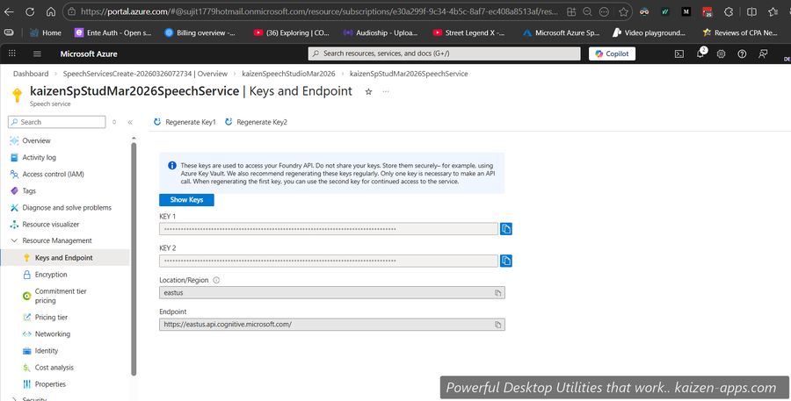Open portal settings gear
Screen dimensions: 791x401
[721, 54]
